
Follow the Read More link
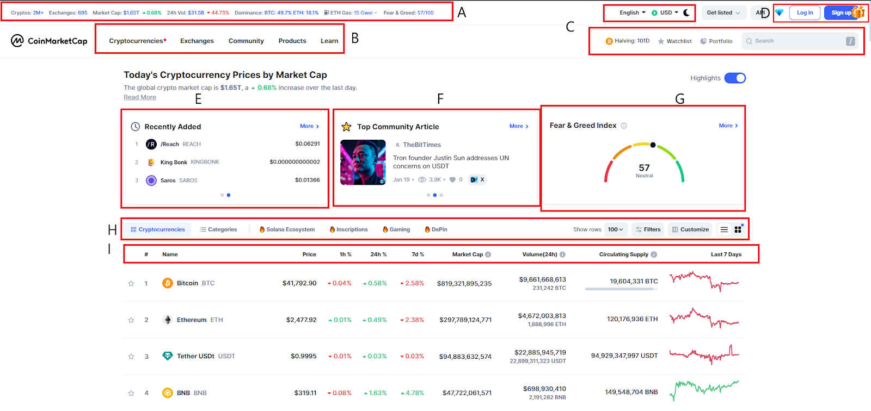click(x=140, y=97)
